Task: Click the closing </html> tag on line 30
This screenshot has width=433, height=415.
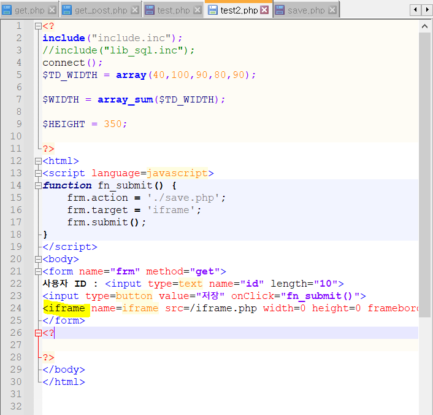Action: coord(64,382)
